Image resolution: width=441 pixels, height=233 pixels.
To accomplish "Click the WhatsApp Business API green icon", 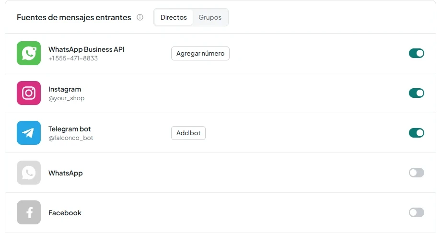I will [29, 53].
